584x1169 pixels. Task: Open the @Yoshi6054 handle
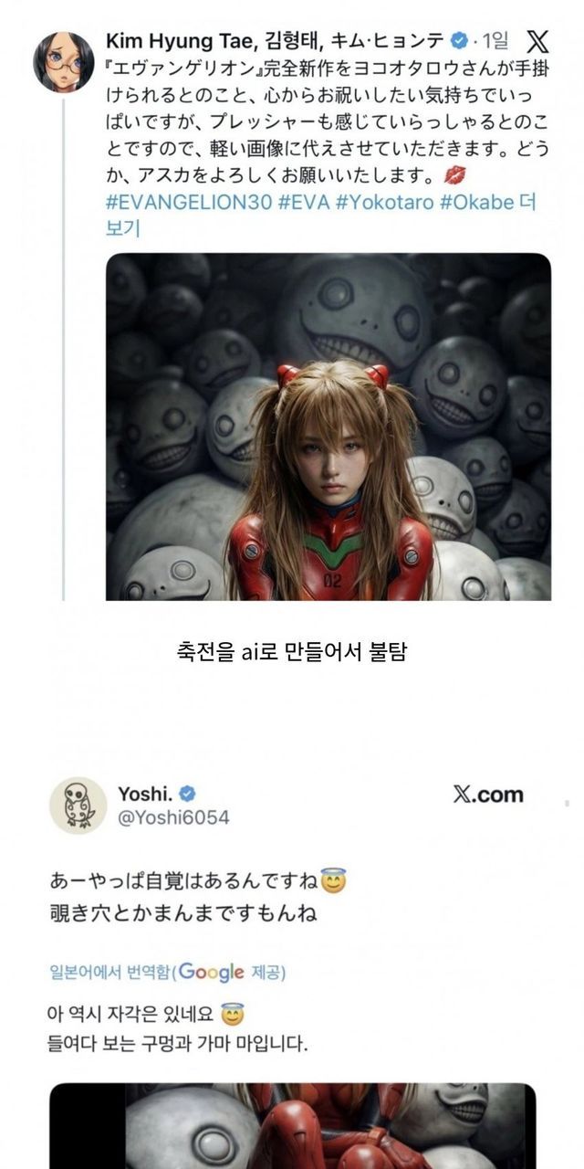(173, 817)
